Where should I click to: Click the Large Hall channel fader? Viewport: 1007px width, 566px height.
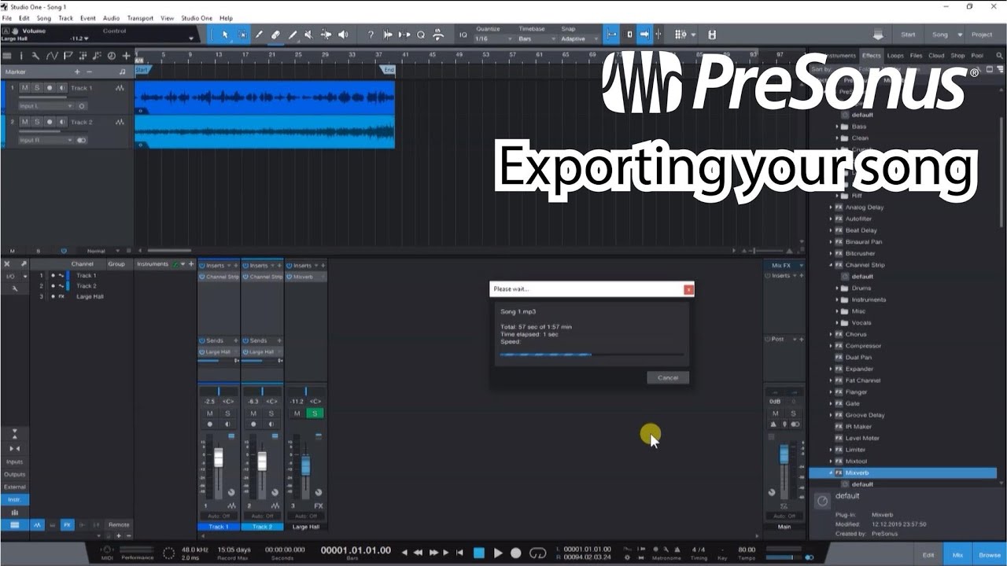click(306, 466)
